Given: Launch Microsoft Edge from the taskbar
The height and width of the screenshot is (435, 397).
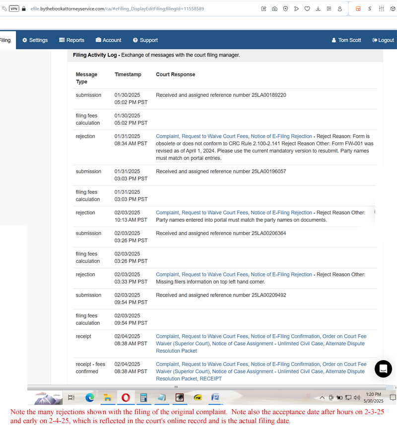Looking at the screenshot, I should (90, 397).
